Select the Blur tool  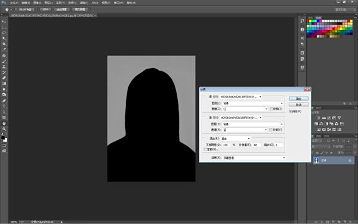click(4, 89)
